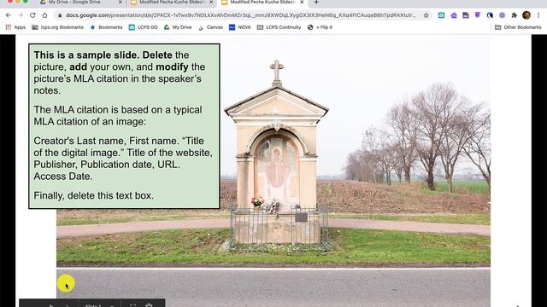547x307 pixels.
Task: Select the active Modified Pecha Kucha tab
Action: 262,3
